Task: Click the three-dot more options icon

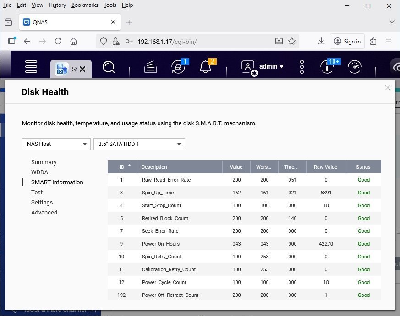Action: tap(302, 67)
